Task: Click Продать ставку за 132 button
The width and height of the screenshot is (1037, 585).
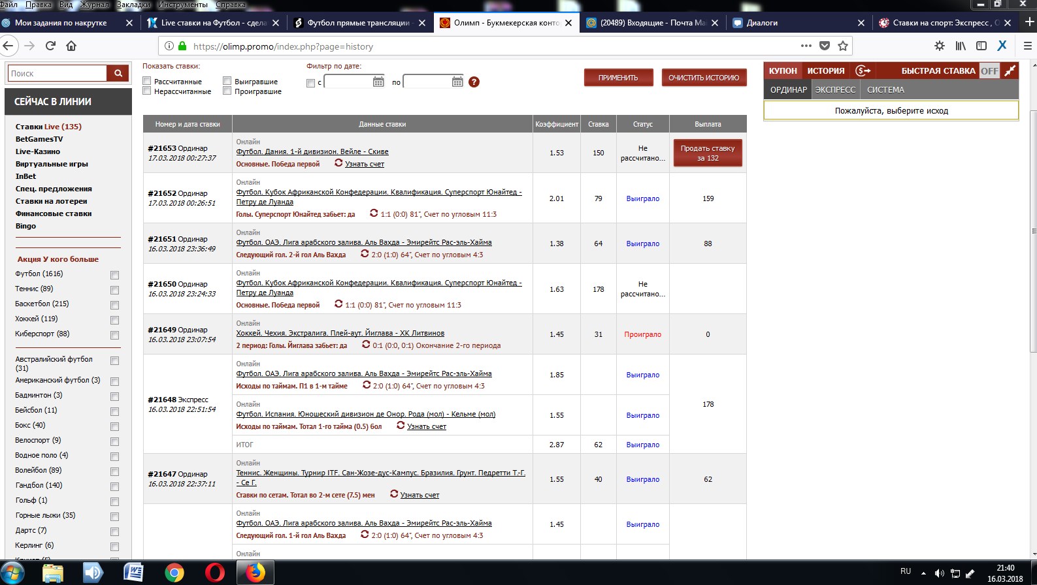Action: click(x=708, y=153)
